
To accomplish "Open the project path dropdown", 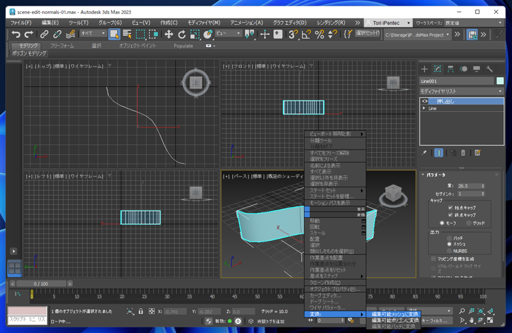I will (417, 35).
